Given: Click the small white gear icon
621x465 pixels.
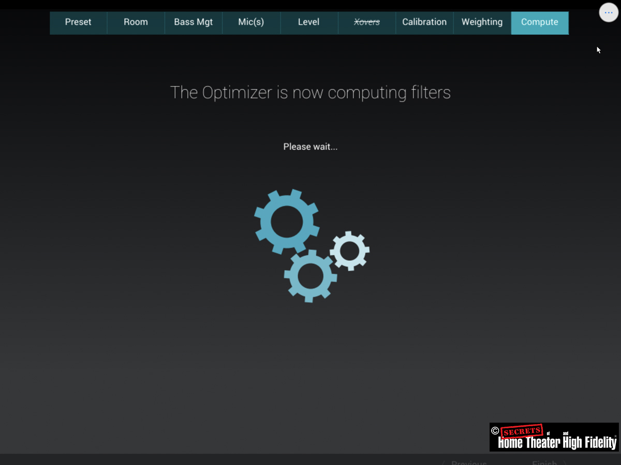Looking at the screenshot, I should point(350,251).
